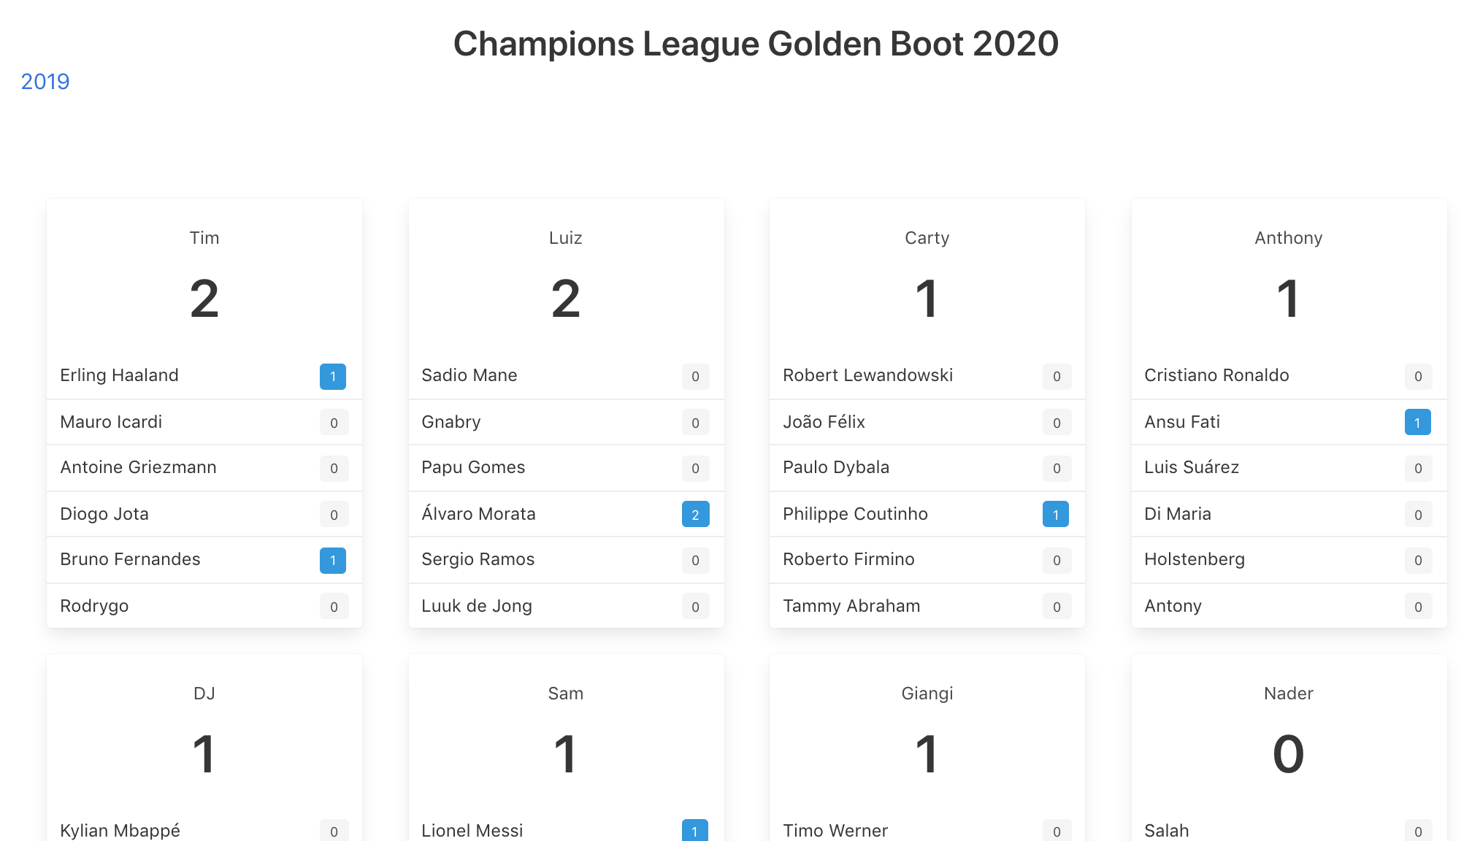Viewport: 1472px width, 841px height.
Task: Click Tammy Abraham's goal counter
Action: click(1057, 606)
